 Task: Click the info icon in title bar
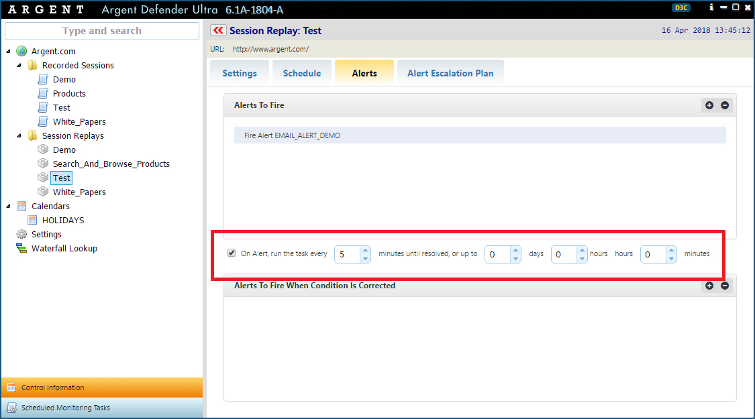[x=711, y=7]
